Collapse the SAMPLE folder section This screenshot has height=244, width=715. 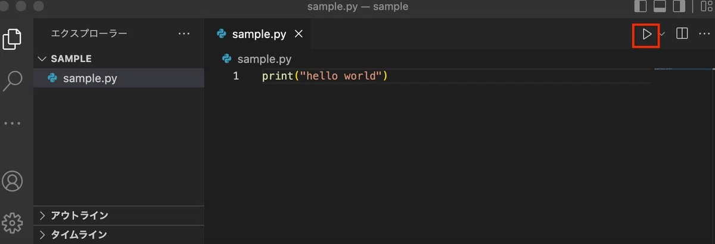tap(119, 59)
